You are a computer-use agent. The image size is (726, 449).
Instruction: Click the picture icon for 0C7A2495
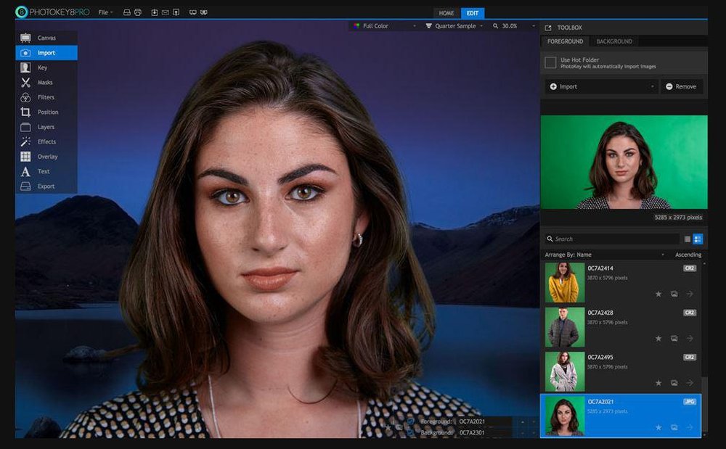(x=674, y=383)
